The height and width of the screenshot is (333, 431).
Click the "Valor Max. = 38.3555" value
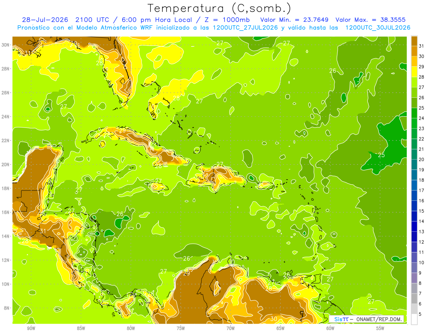click(371, 20)
